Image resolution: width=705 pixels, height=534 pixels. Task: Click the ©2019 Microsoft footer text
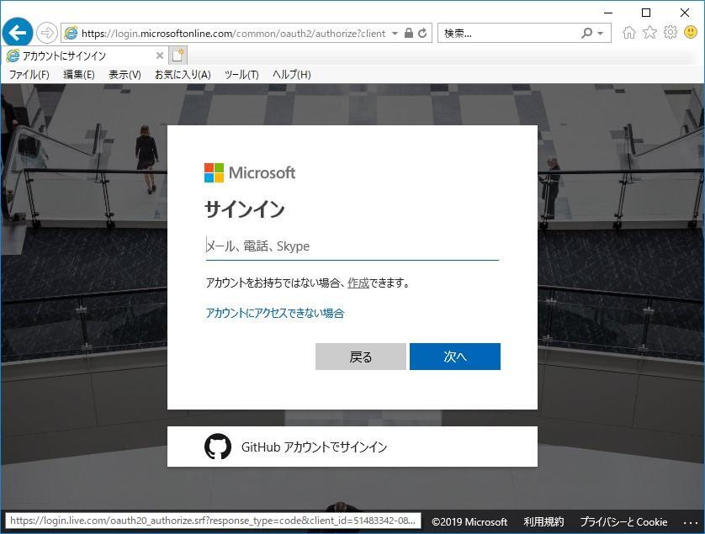point(469,522)
